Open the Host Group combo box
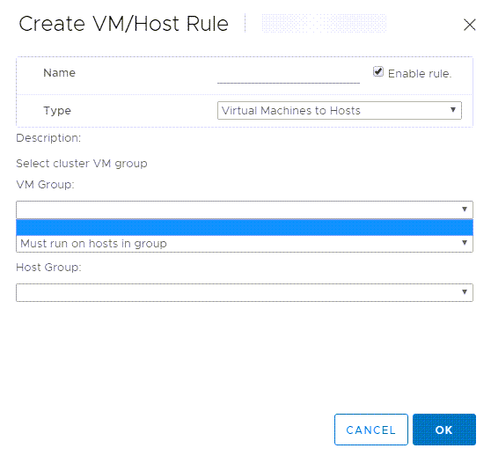This screenshot has width=491, height=463. pos(245,292)
